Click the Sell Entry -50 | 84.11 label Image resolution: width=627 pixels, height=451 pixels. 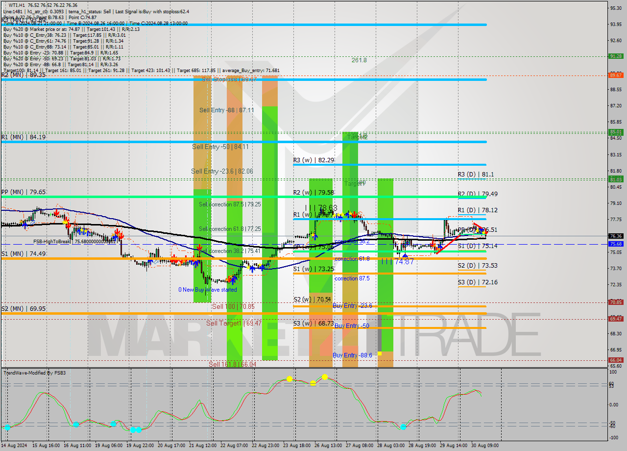coord(220,147)
